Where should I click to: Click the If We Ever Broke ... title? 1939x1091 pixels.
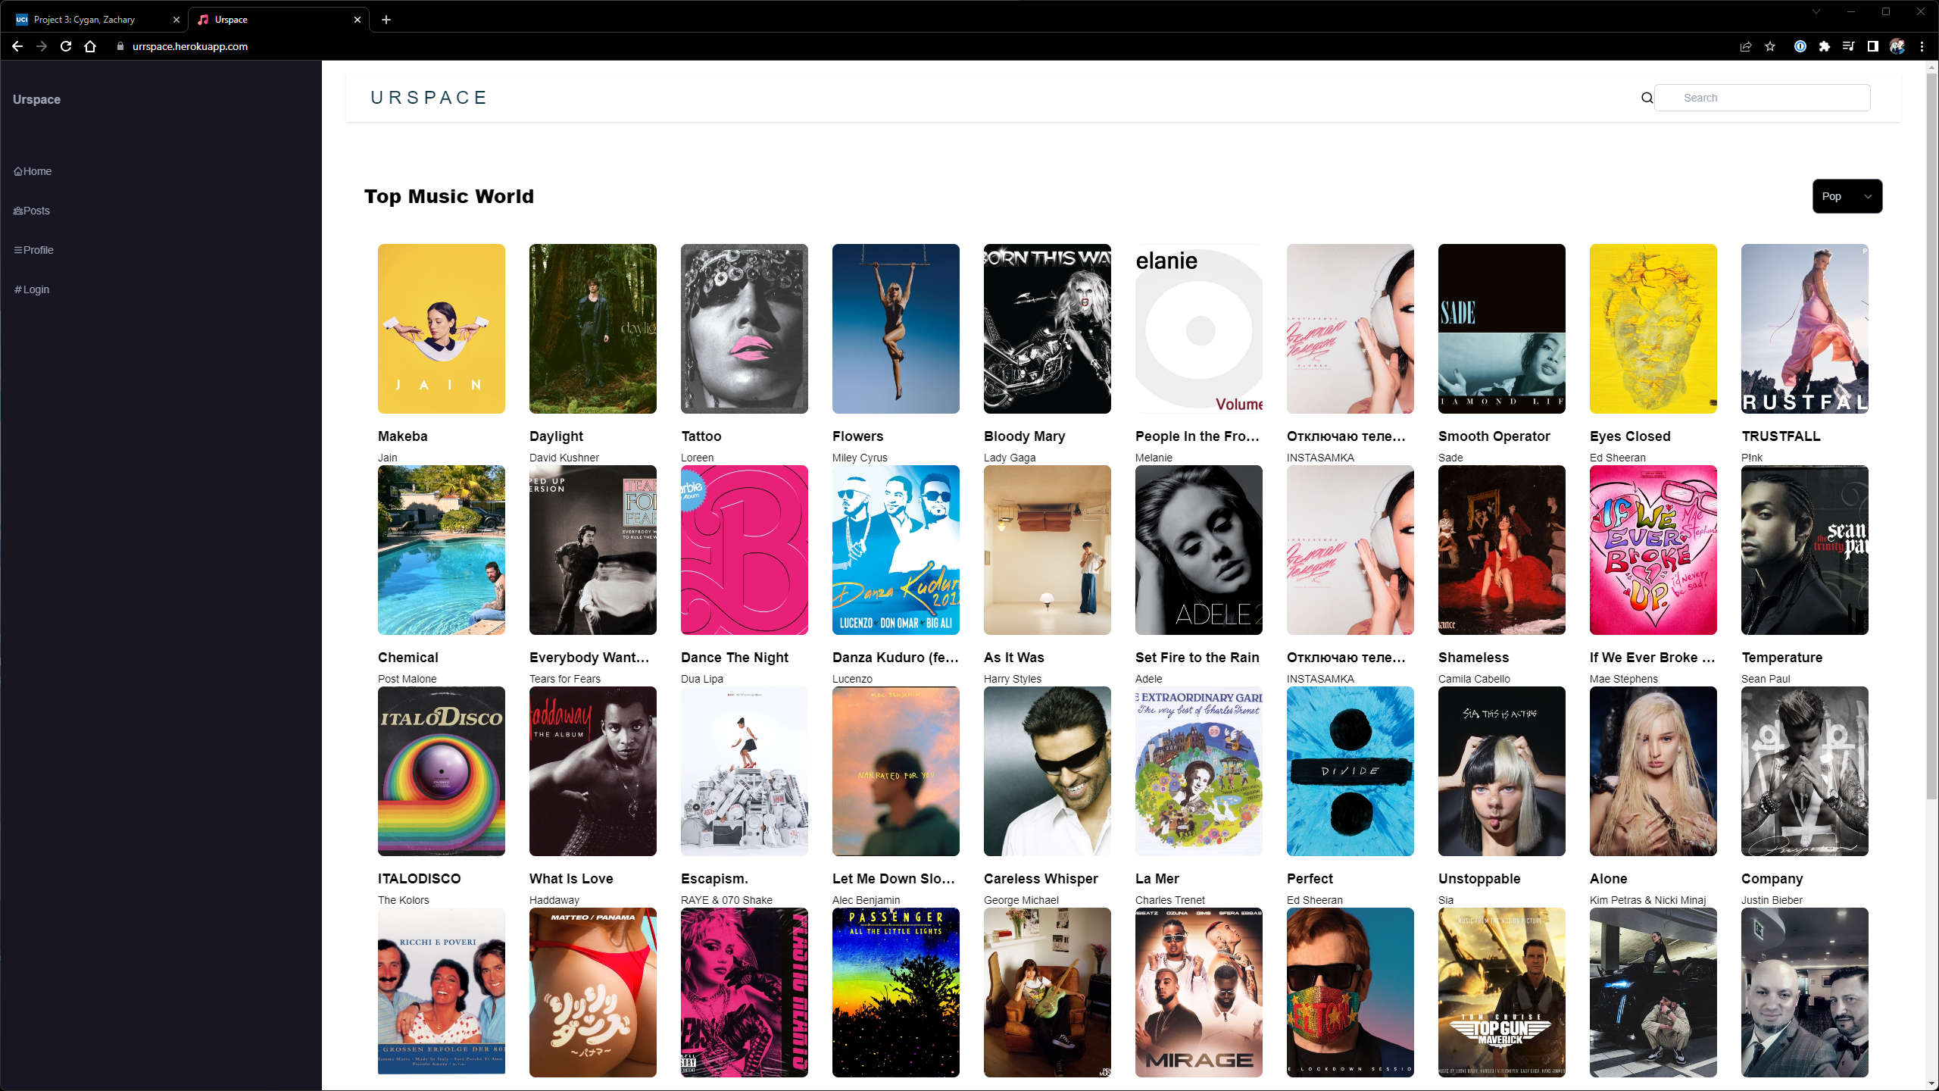1653,658
